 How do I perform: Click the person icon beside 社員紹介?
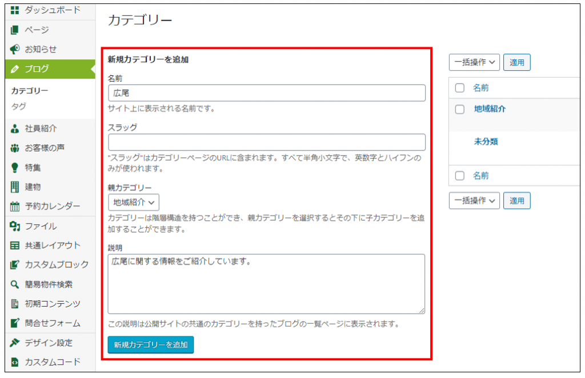coord(15,129)
